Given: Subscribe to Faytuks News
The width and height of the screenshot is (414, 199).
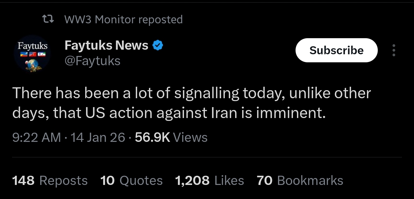Looking at the screenshot, I should pos(336,50).
